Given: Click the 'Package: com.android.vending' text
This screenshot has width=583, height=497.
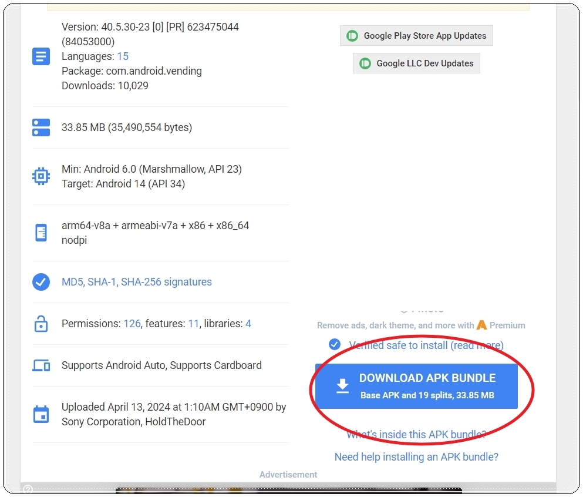Looking at the screenshot, I should click(132, 71).
